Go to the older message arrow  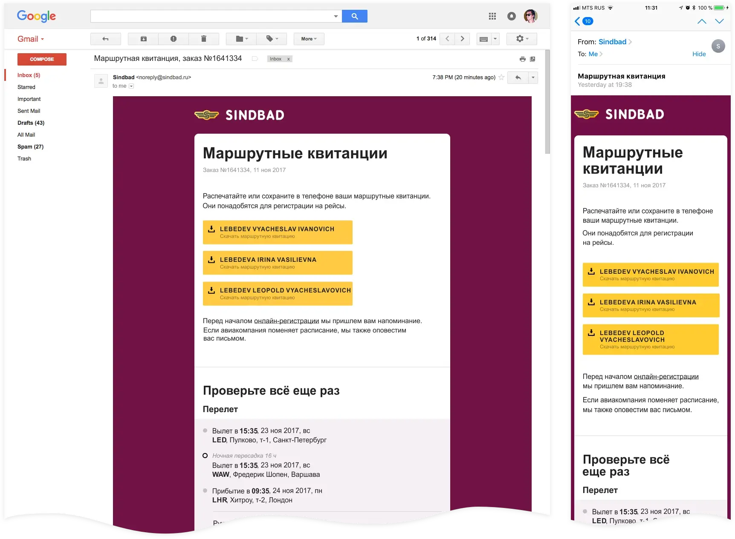click(462, 39)
